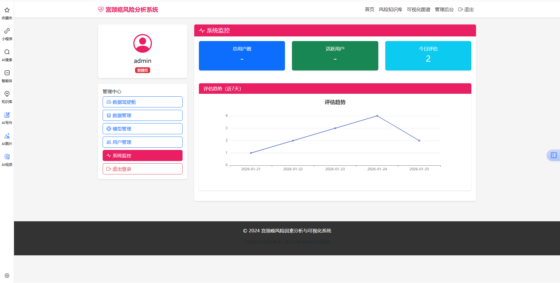Viewport: 560px width, 283px height.
Task: Select the 收藏夹 icon in the sidebar
Action: click(x=7, y=10)
